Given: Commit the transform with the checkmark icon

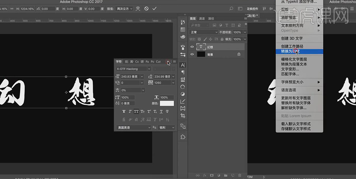Looking at the screenshot, I should (154, 9).
